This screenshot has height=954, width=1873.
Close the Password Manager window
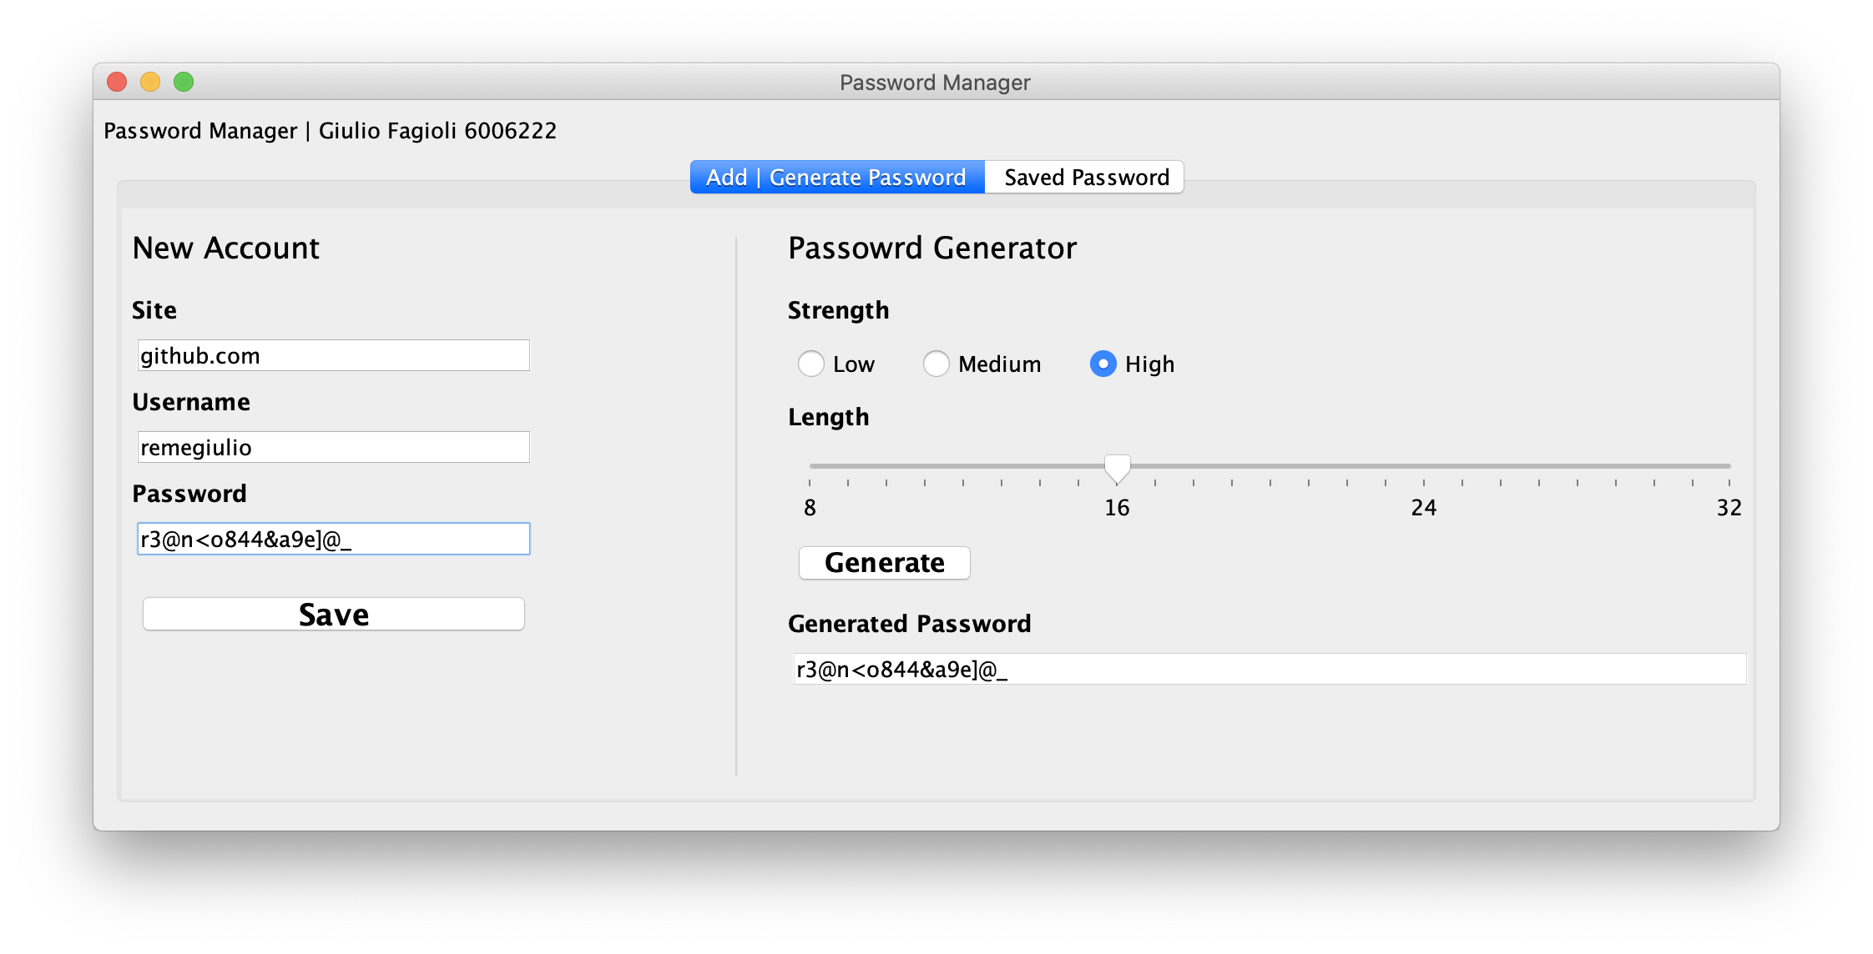[x=117, y=82]
